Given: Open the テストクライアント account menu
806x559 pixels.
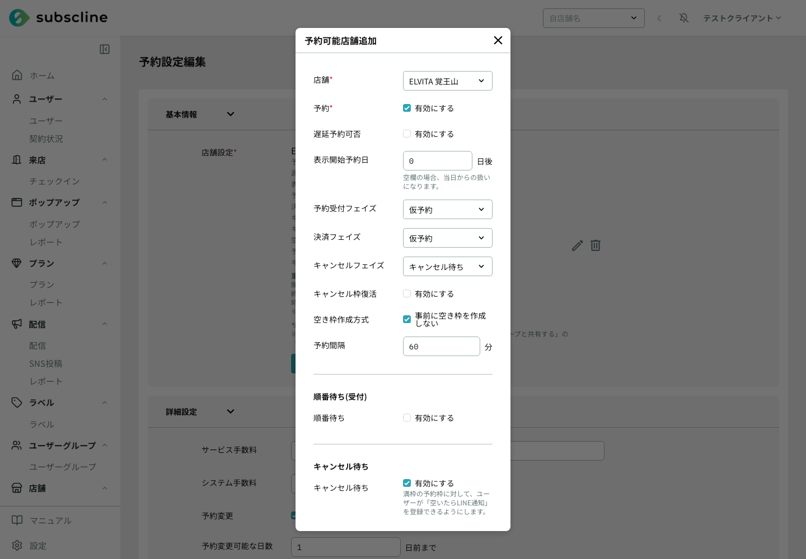Looking at the screenshot, I should coord(742,18).
